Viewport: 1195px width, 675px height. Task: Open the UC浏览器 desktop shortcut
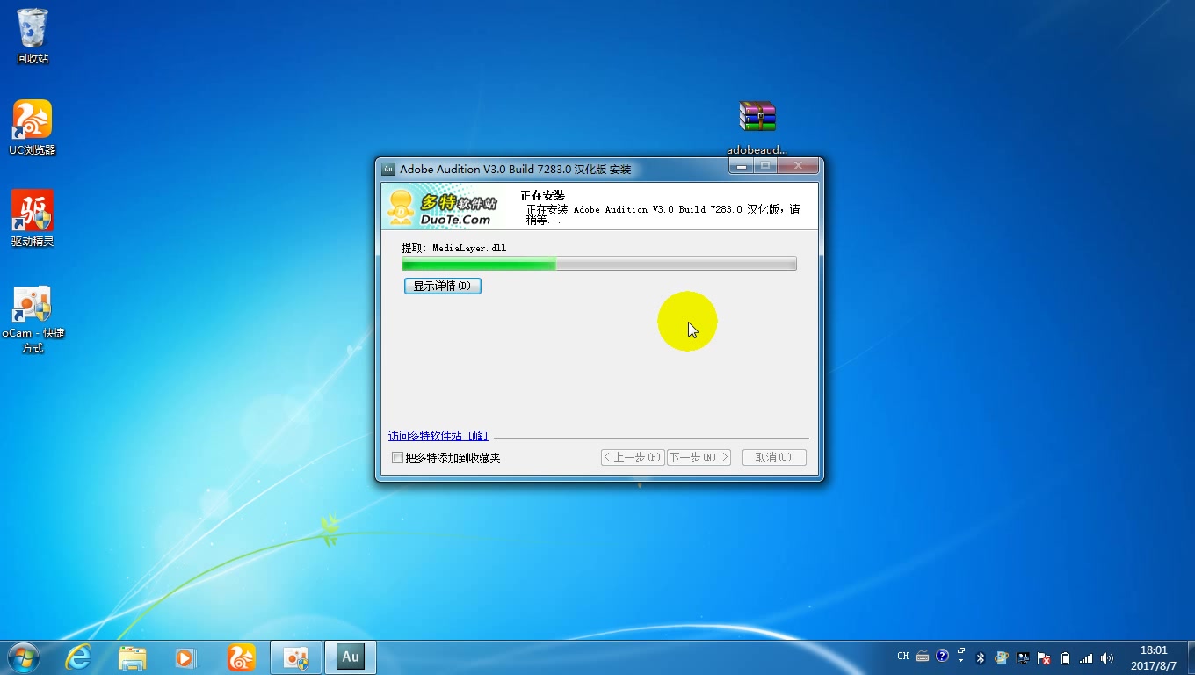pyautogui.click(x=33, y=127)
